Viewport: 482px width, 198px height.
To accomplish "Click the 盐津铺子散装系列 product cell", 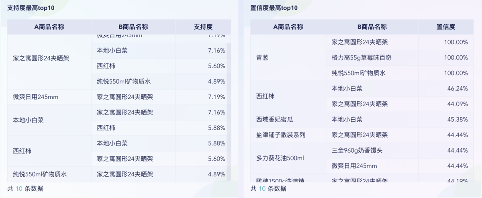I will pyautogui.click(x=281, y=135).
